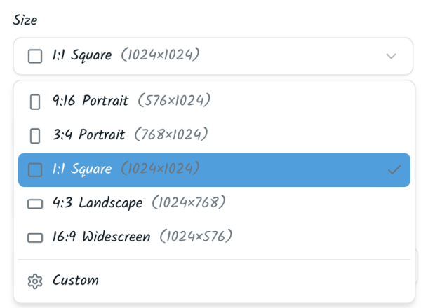
Task: Select the 9:16 Portrait option
Action: 91,101
